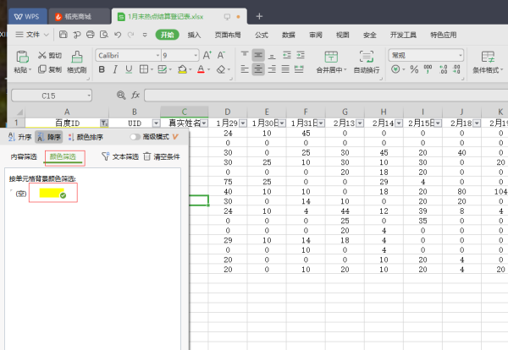Click the 自动换行 wrap text icon
508x350 pixels.
pyautogui.click(x=367, y=56)
